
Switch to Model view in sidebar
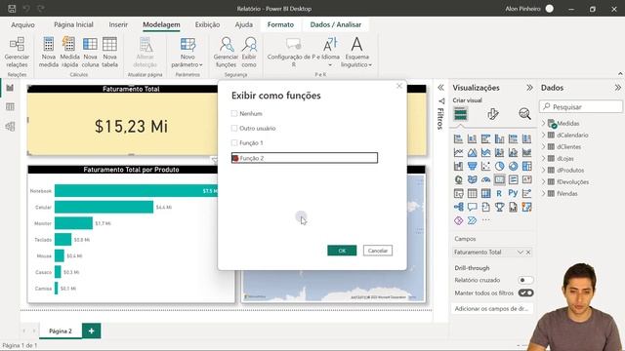[x=10, y=126]
